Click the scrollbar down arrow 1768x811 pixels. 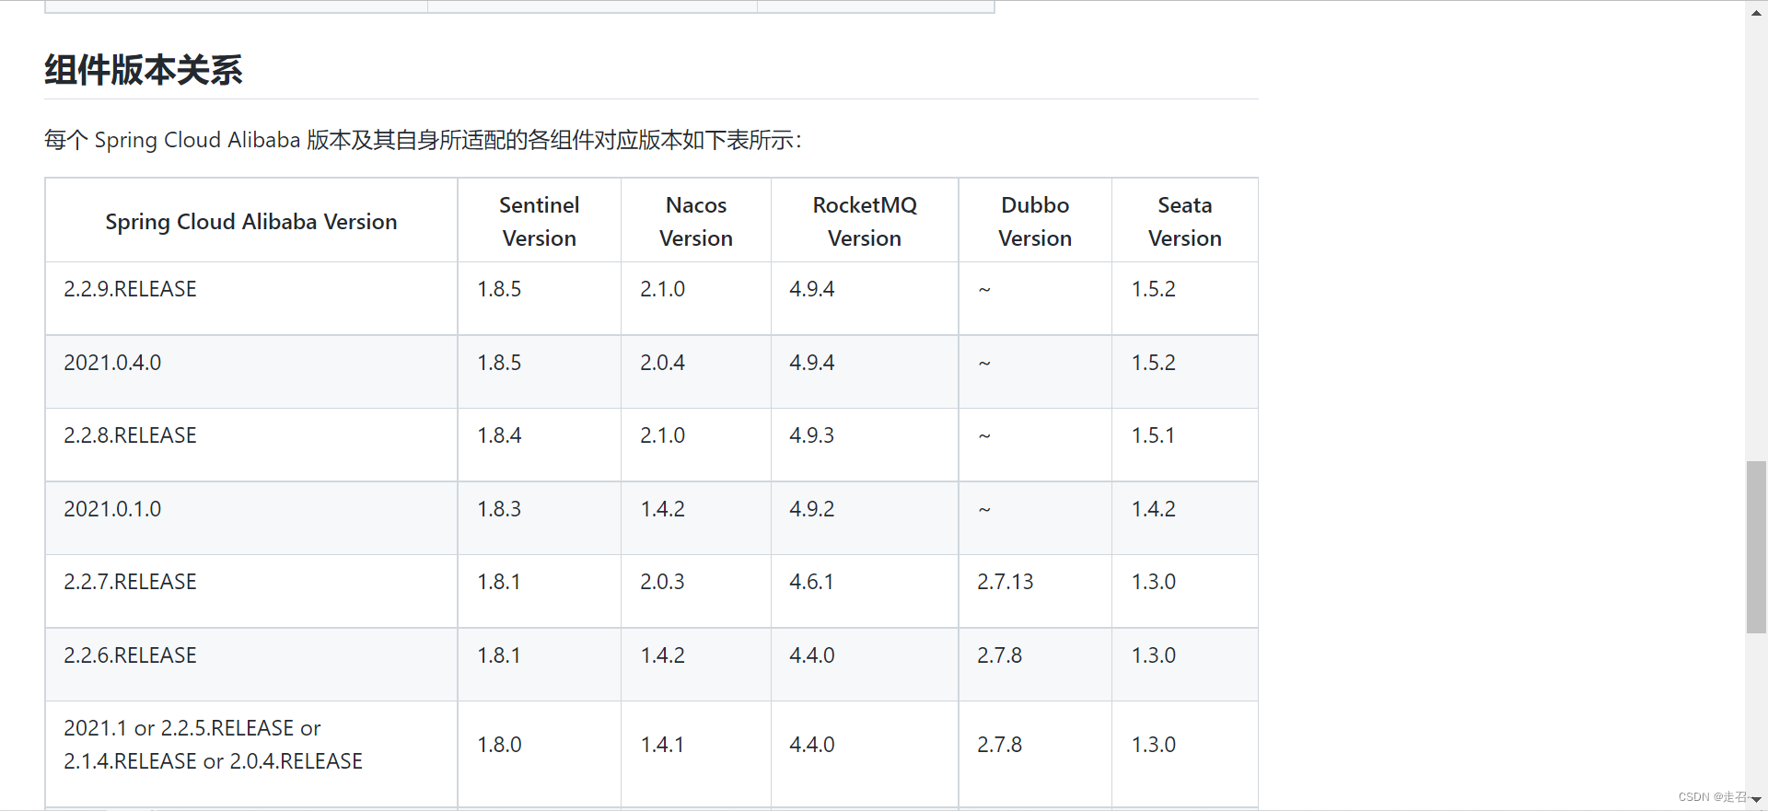click(1756, 800)
